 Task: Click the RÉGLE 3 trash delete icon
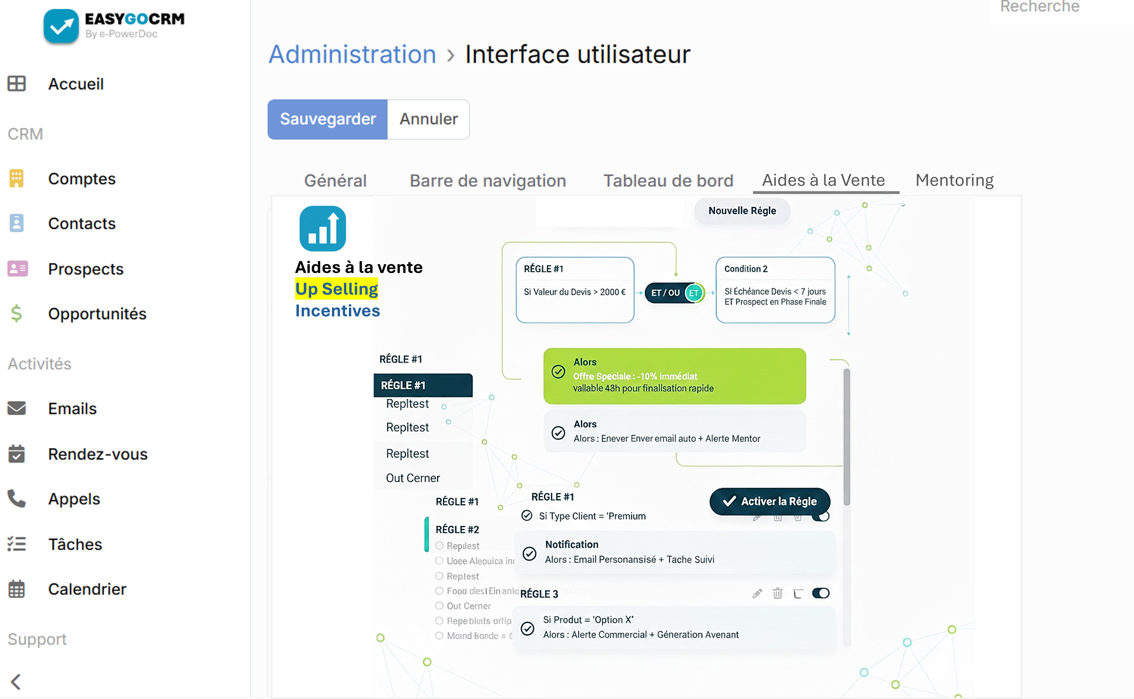coord(778,593)
